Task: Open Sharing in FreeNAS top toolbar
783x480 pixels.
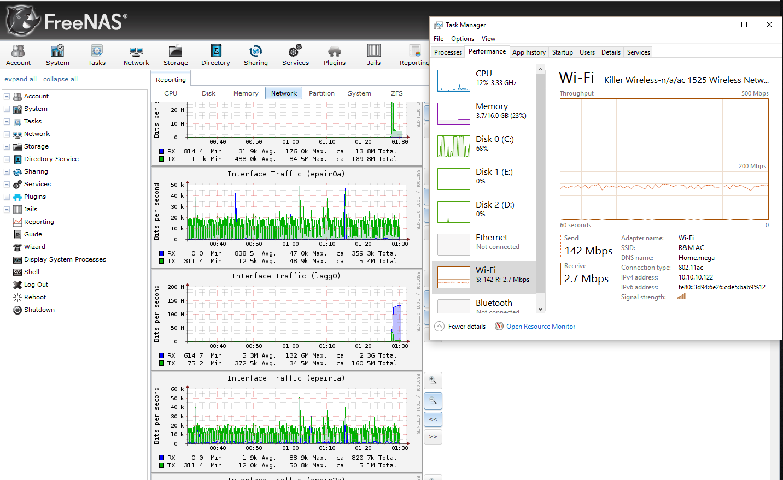Action: click(256, 56)
